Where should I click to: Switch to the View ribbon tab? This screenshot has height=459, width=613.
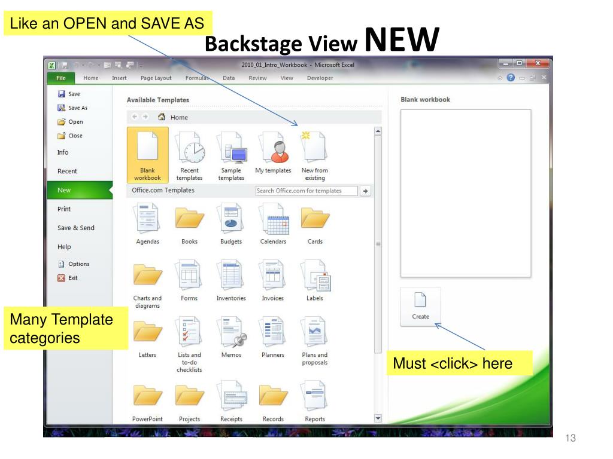click(x=287, y=78)
